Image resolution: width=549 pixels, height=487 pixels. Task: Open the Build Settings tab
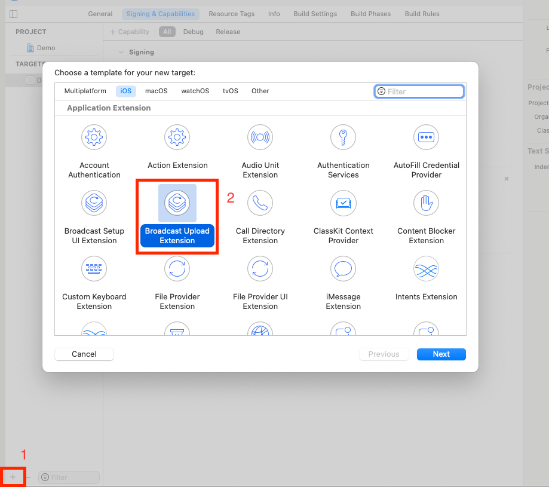click(x=315, y=14)
